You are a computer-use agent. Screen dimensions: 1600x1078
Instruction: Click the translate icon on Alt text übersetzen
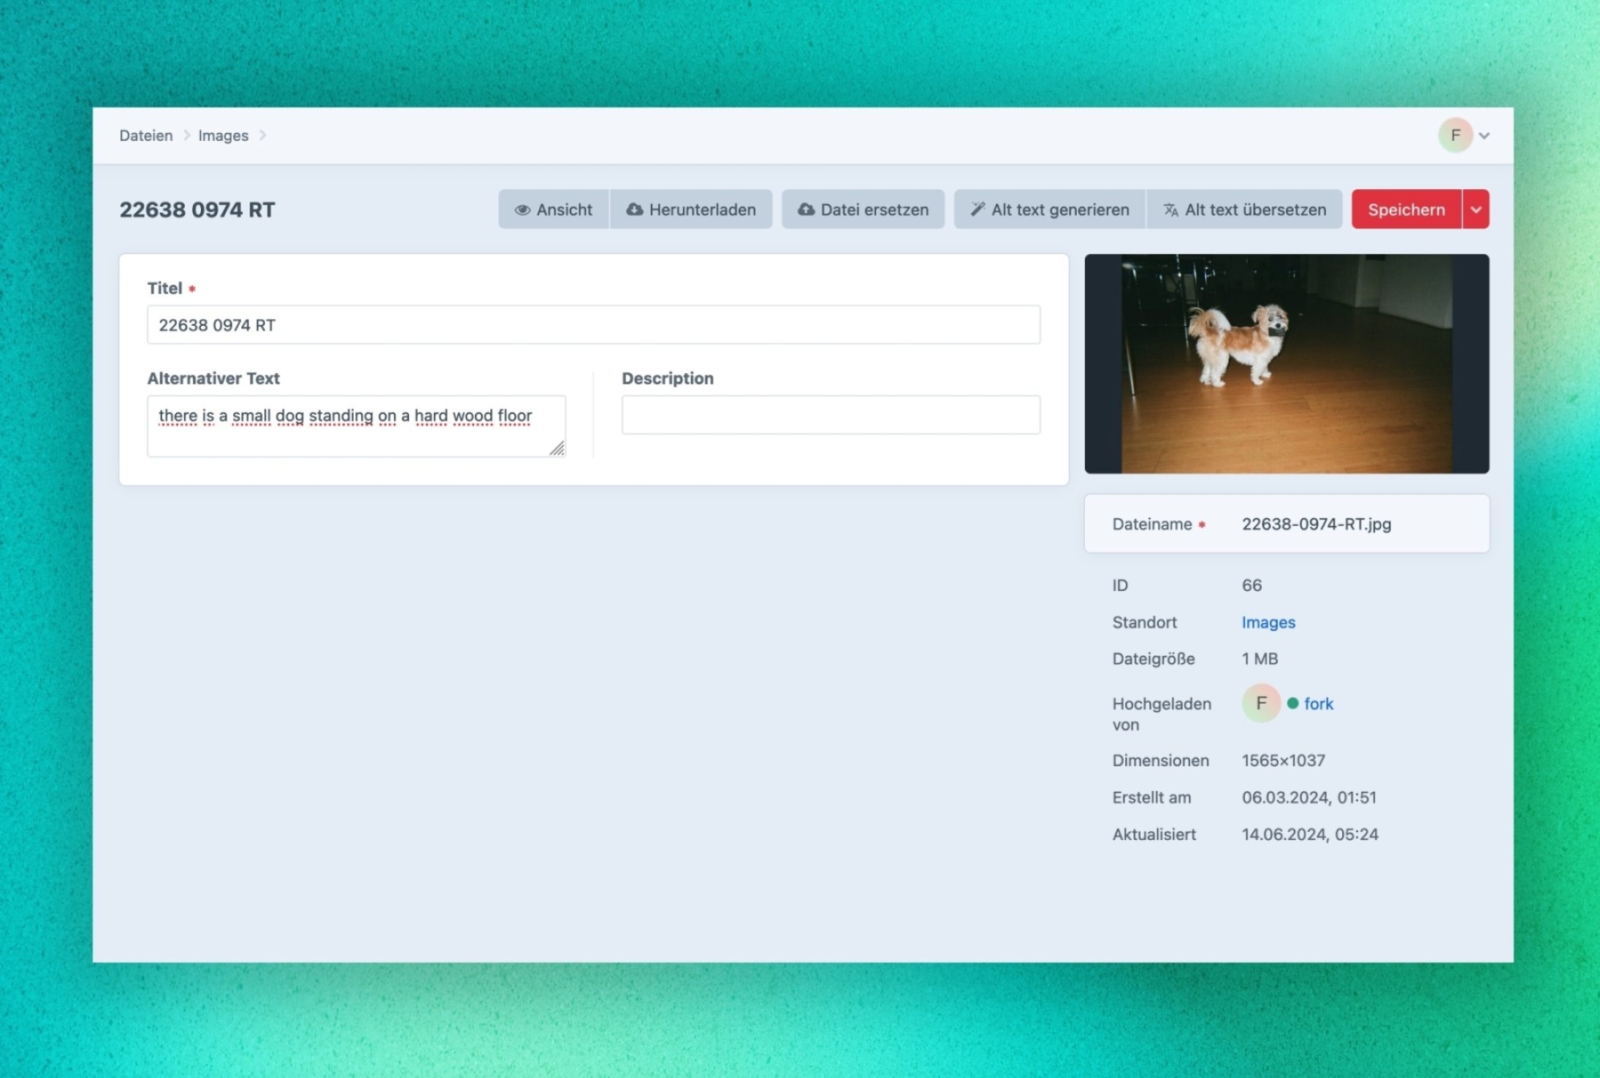[1170, 210]
